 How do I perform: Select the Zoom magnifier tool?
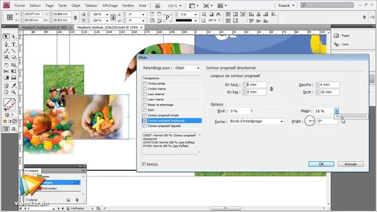click(x=14, y=92)
